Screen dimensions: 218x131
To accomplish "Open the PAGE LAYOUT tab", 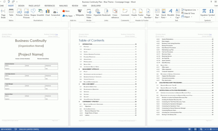I will (34, 6).
